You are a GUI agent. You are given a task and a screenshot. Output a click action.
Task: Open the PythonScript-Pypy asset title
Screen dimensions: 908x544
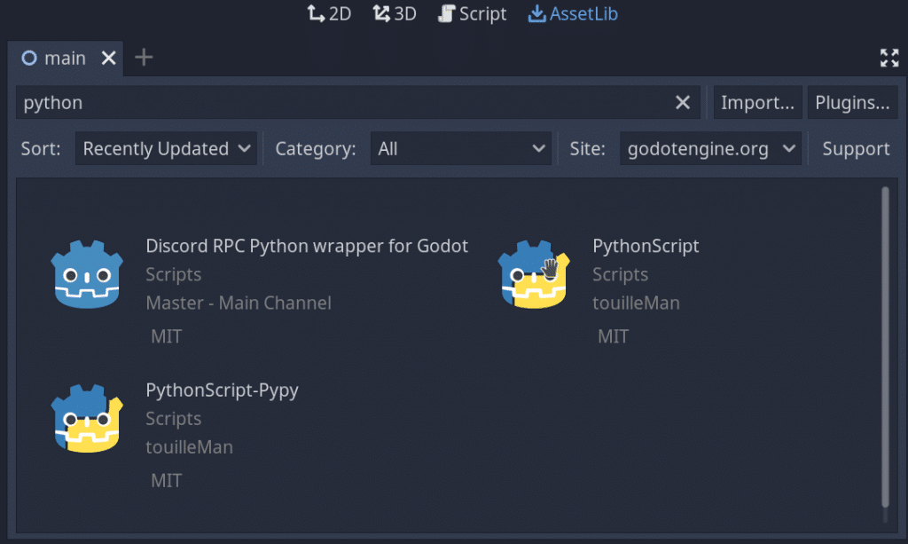pyautogui.click(x=222, y=390)
